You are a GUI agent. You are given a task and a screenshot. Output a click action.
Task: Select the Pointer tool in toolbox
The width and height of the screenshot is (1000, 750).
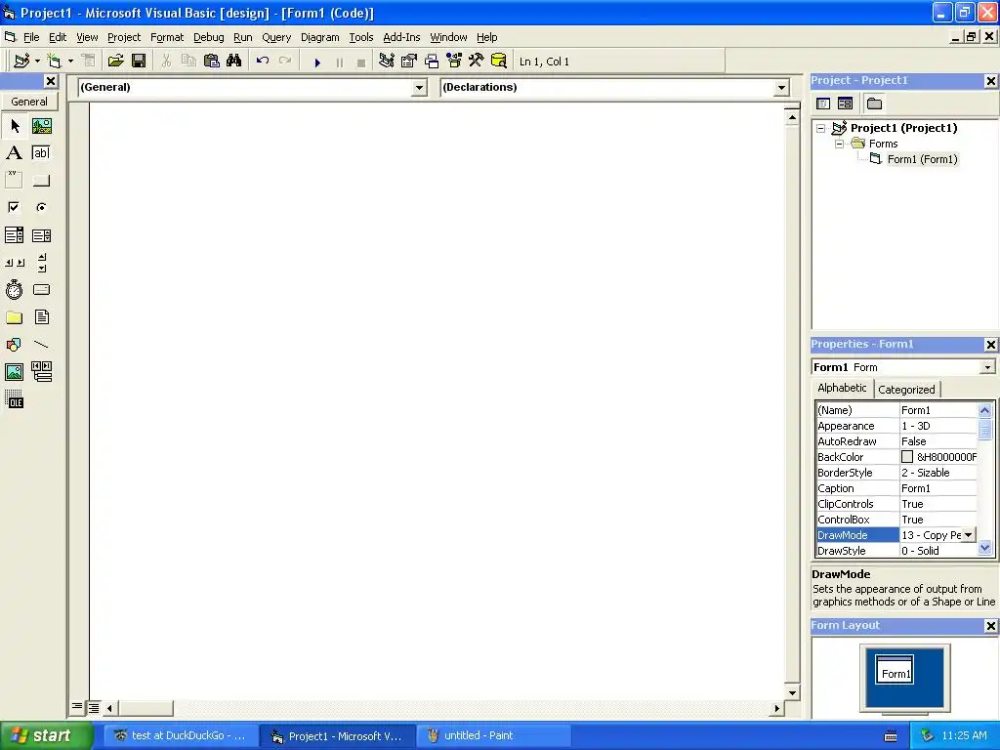pos(14,126)
